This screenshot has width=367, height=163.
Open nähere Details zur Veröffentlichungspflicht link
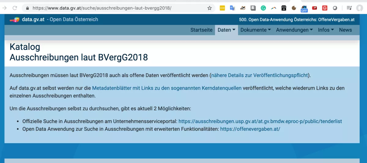pyautogui.click(x=260, y=75)
